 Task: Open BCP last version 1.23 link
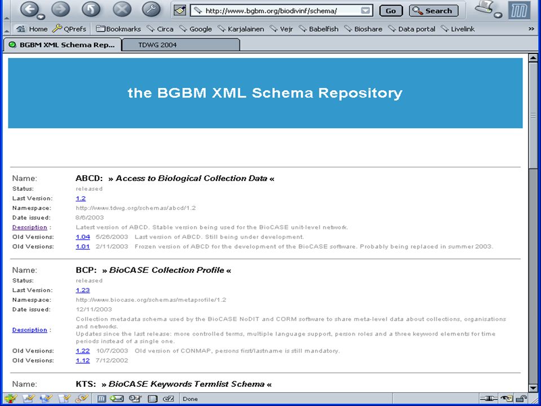tap(83, 290)
